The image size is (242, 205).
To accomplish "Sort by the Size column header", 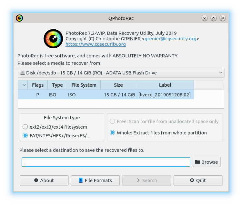I will 118,85.
